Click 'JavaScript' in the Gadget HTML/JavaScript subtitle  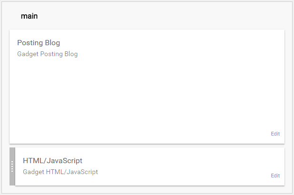click(x=82, y=172)
